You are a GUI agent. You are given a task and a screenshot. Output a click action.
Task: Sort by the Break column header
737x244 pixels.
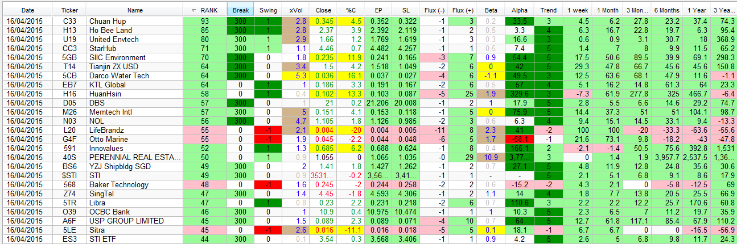tap(241, 10)
